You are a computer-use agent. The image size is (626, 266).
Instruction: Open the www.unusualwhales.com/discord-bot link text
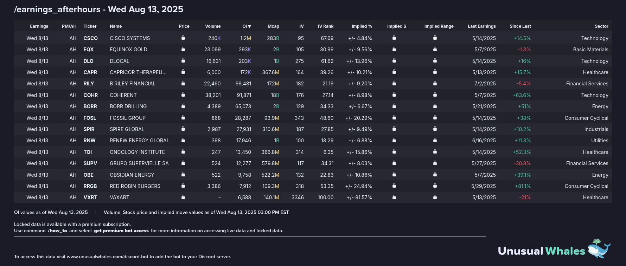(108, 257)
